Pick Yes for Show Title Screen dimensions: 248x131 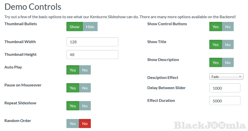point(216,45)
